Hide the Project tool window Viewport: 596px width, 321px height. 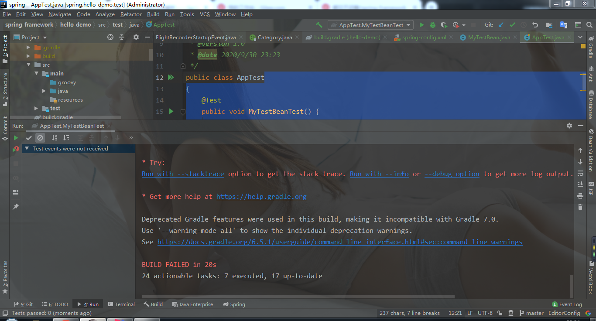(x=147, y=37)
